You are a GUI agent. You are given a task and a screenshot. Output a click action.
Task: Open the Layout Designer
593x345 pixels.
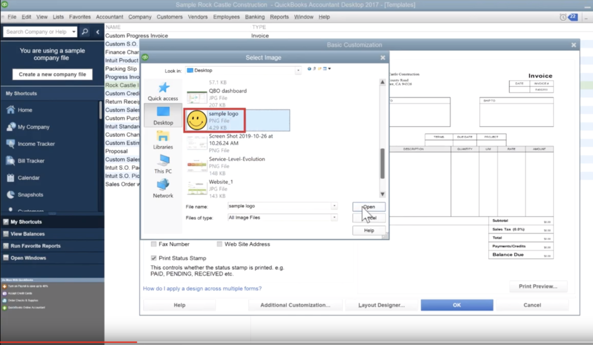pyautogui.click(x=381, y=305)
